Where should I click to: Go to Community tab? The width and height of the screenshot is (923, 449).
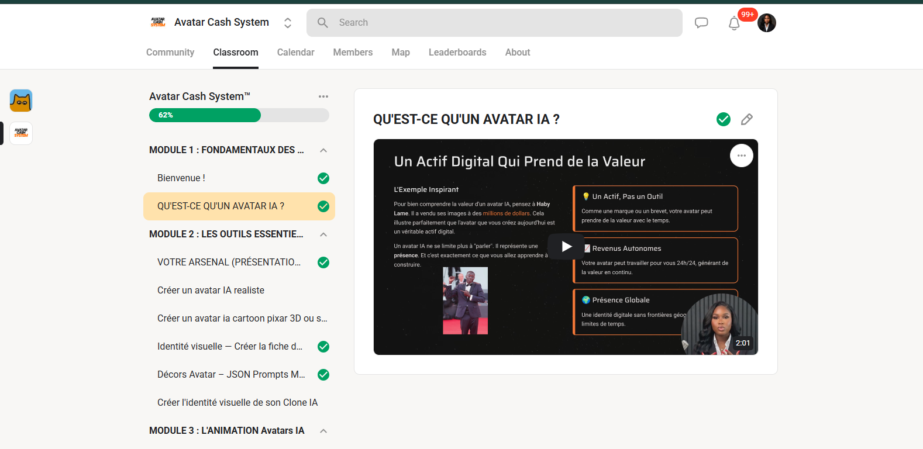[x=170, y=52]
